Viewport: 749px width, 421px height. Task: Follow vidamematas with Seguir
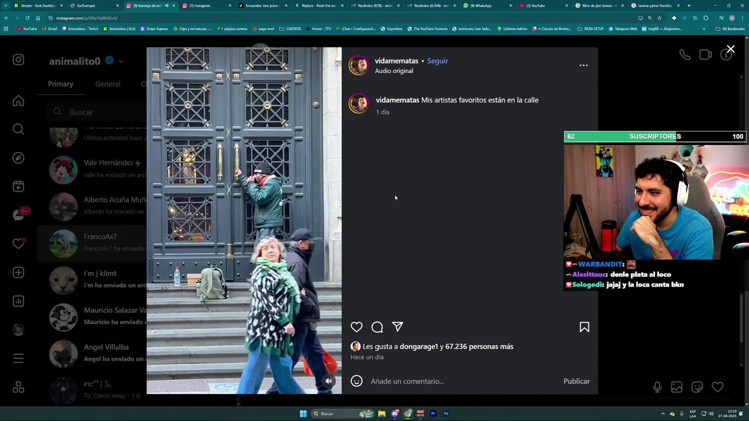click(437, 61)
